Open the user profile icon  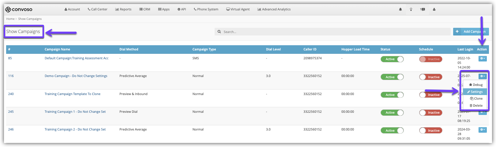(434, 9)
